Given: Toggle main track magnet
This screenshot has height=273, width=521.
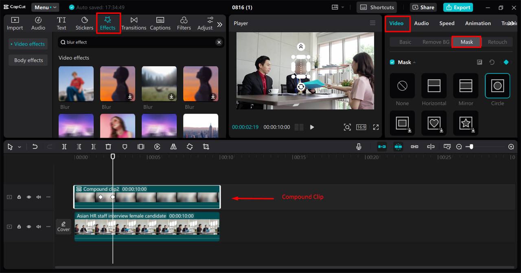Looking at the screenshot, I should coord(382,147).
